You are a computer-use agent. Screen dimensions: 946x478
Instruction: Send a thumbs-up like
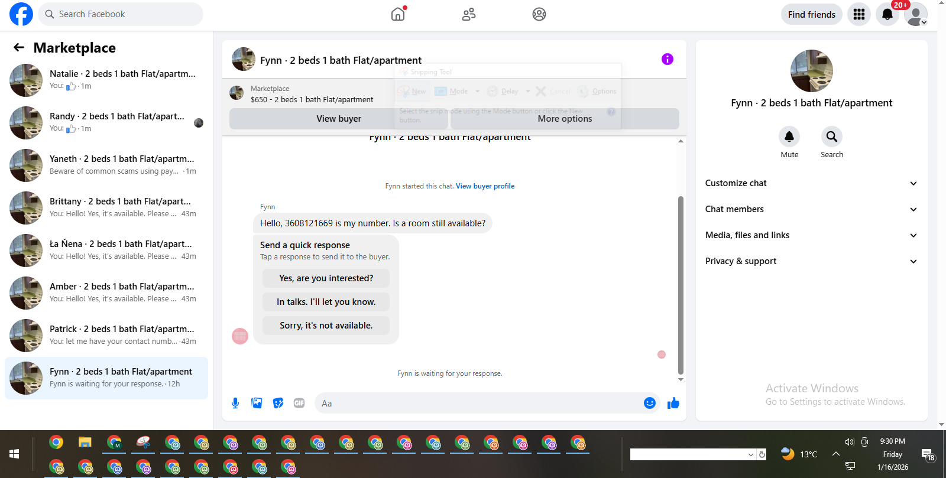(673, 403)
